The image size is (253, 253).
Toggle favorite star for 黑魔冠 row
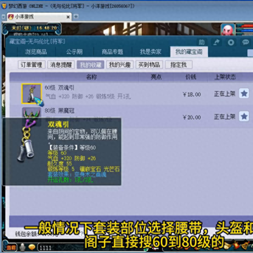click(244, 116)
